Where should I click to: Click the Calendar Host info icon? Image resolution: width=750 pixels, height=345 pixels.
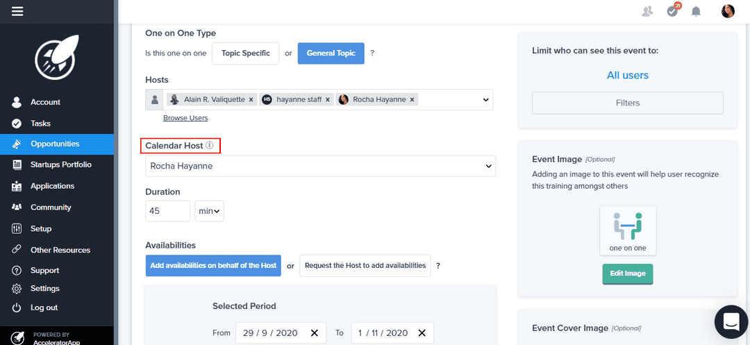(x=210, y=146)
